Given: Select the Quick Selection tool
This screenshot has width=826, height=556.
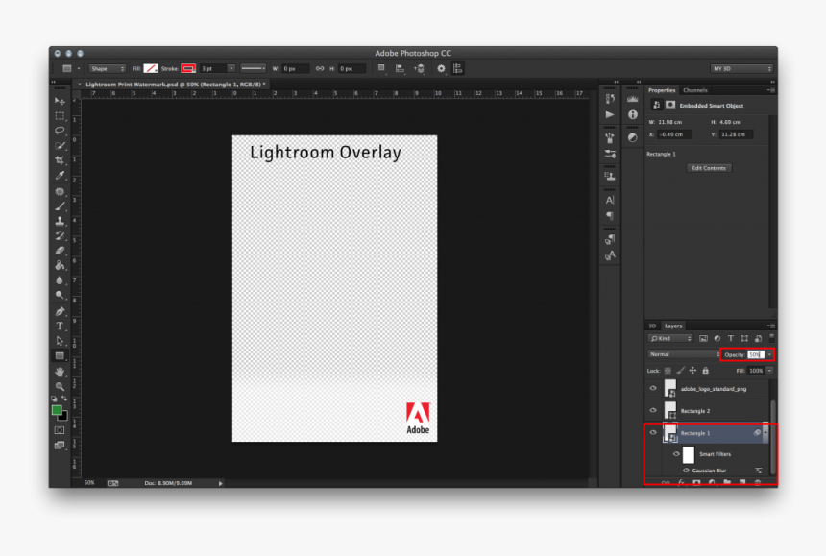Looking at the screenshot, I should click(x=60, y=145).
